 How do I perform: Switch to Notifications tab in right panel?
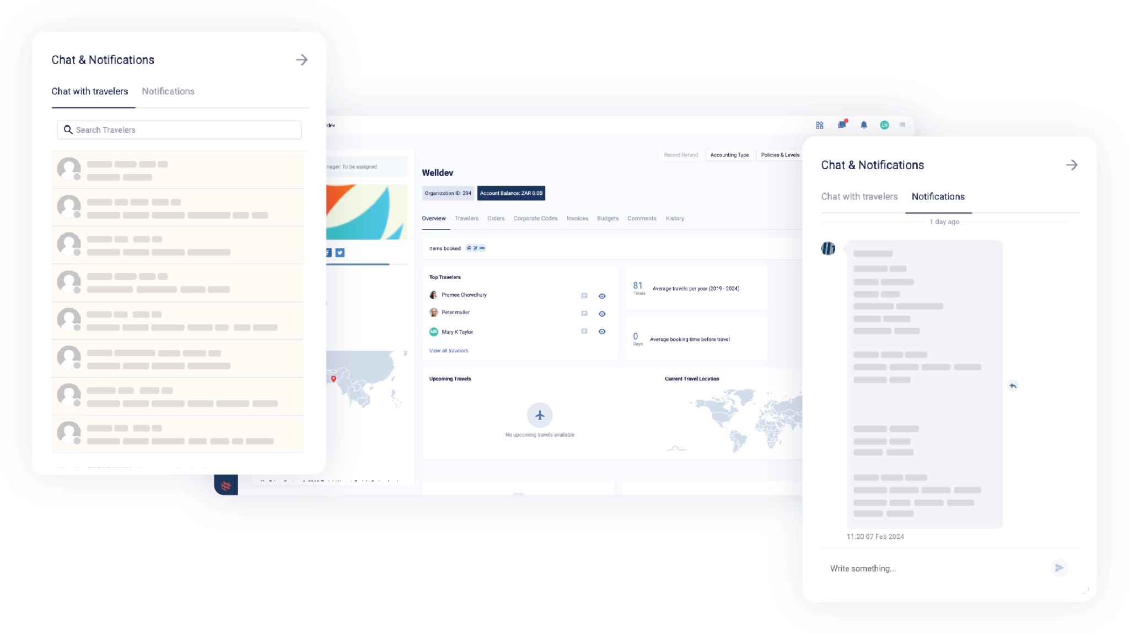tap(938, 196)
